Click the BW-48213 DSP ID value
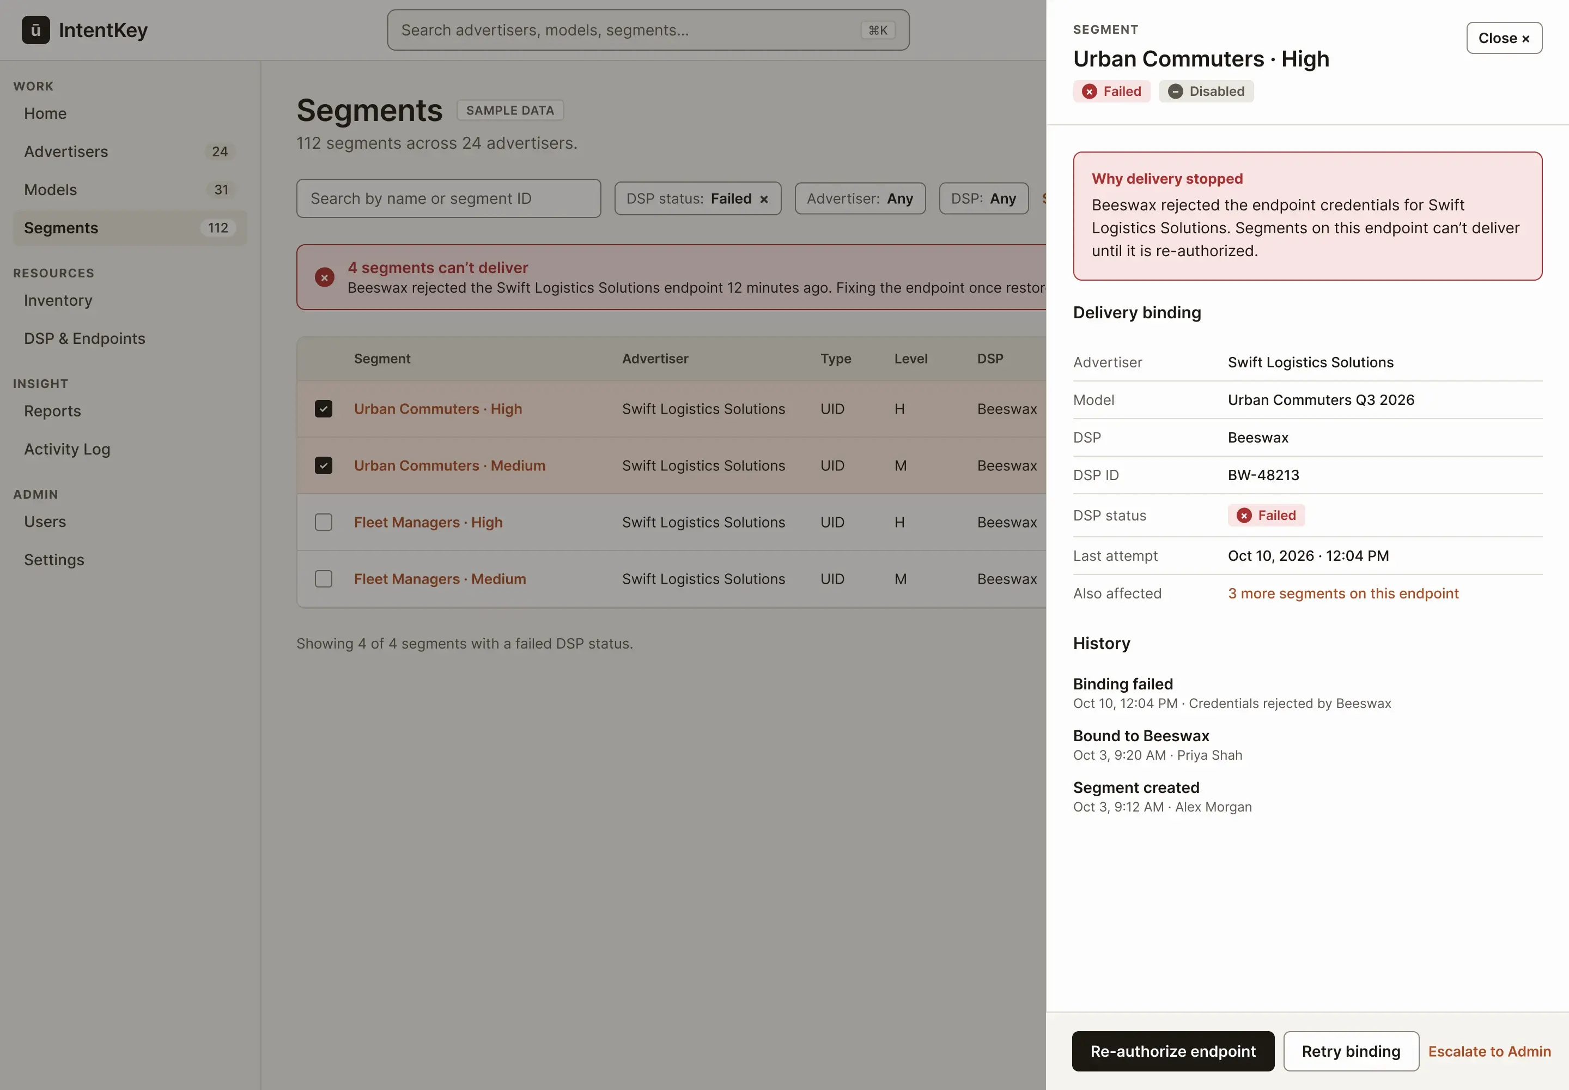Viewport: 1569px width, 1090px height. 1263,475
